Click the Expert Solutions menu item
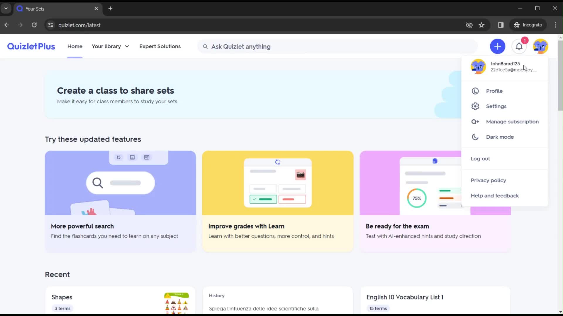The image size is (563, 316). pyautogui.click(x=160, y=46)
